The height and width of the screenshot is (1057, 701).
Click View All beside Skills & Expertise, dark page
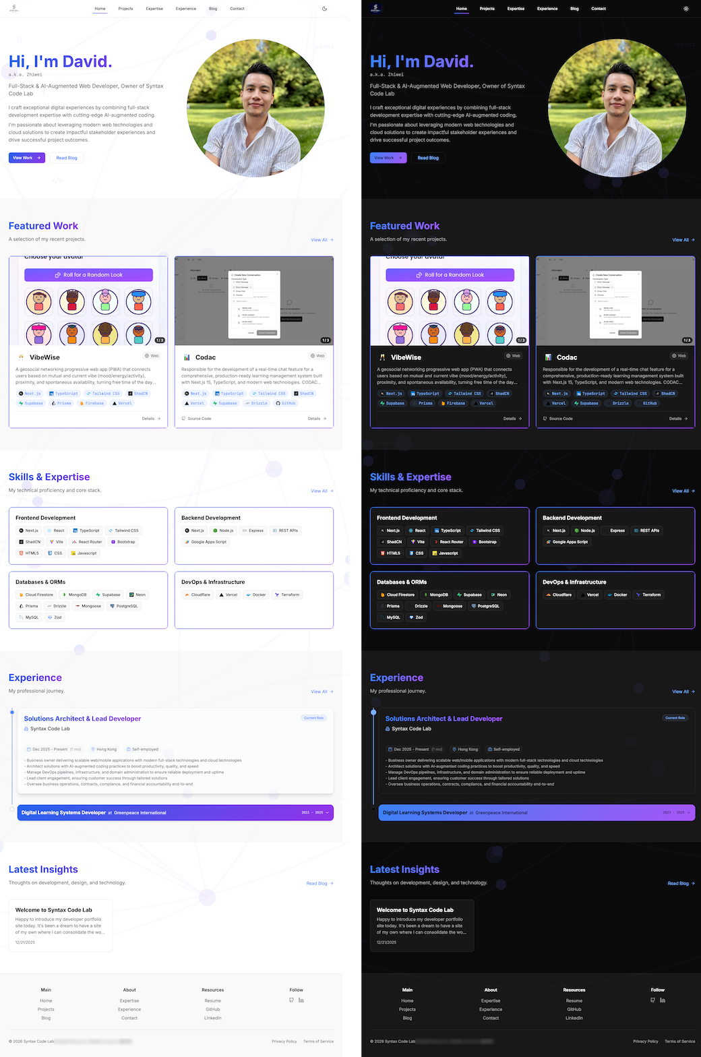pos(683,491)
